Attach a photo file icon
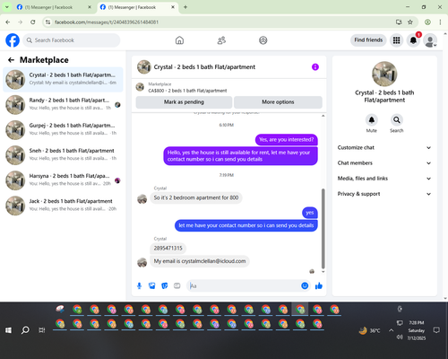 pos(151,285)
